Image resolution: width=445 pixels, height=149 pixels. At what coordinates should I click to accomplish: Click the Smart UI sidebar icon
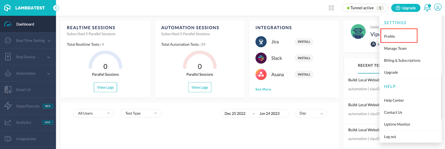pos(8,90)
